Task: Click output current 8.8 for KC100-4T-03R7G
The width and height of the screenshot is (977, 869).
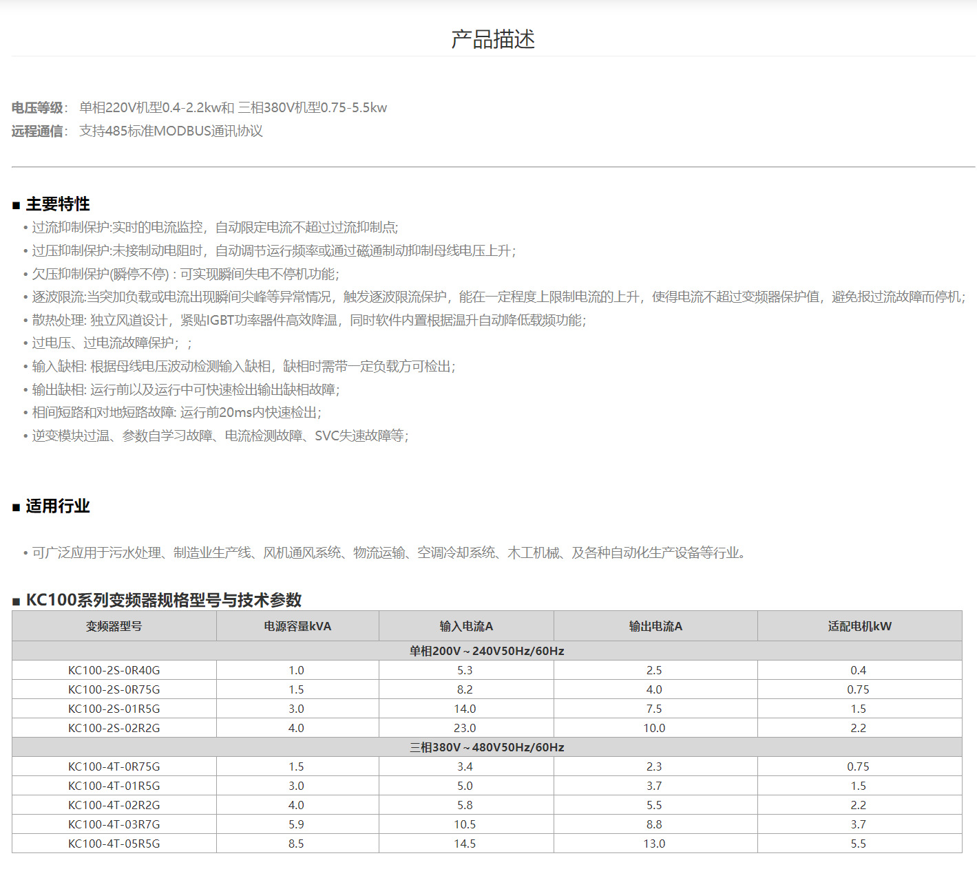Action: (x=654, y=824)
